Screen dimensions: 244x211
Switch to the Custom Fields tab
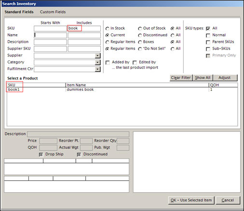pos(53,12)
